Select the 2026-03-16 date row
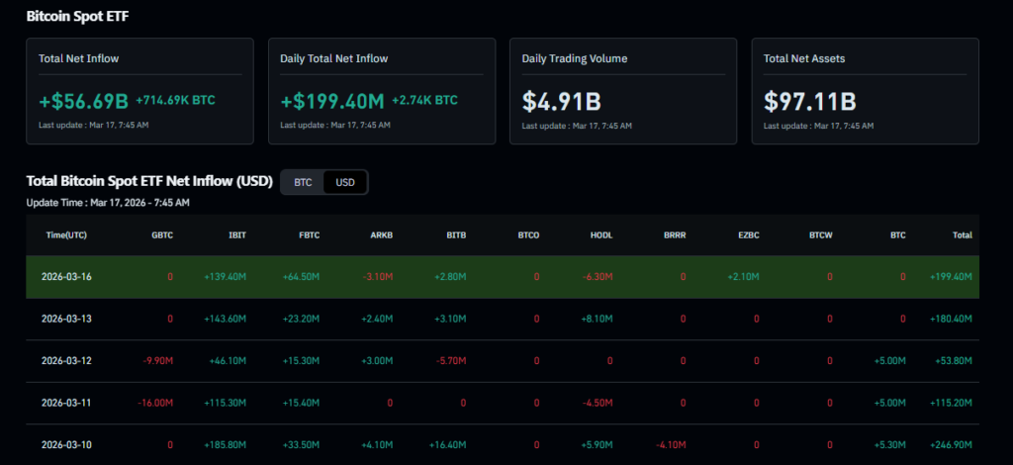Viewport: 1013px width, 465px height. tap(502, 276)
